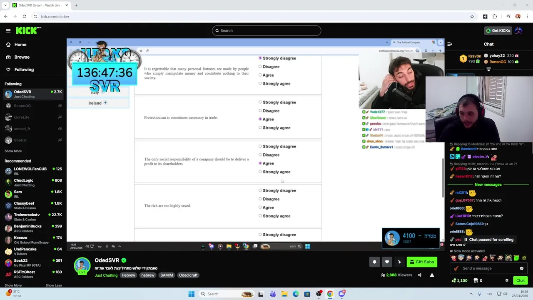533x300 pixels.
Task: Open chat settings gear icon
Action: pos(507,280)
